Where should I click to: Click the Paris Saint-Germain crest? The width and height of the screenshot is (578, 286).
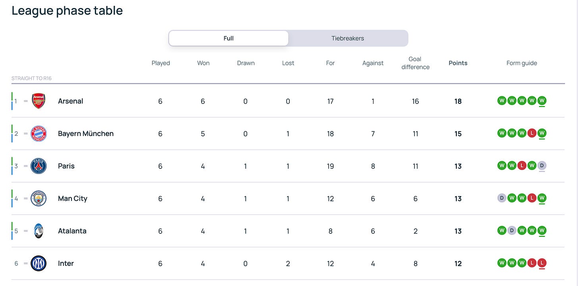[x=39, y=166]
